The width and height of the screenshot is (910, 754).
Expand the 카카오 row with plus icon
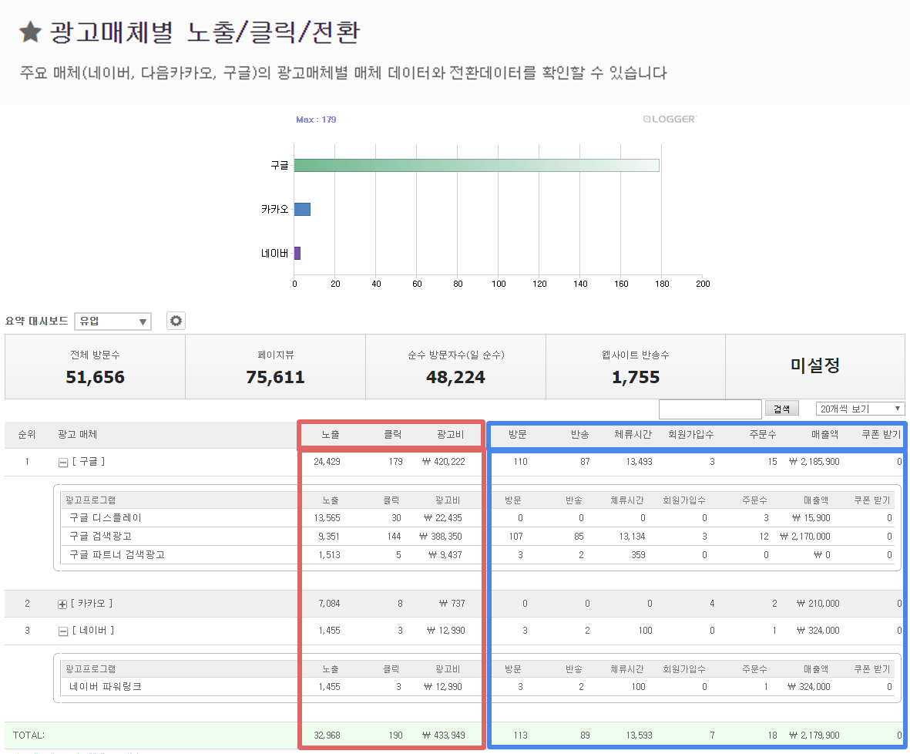pyautogui.click(x=62, y=604)
